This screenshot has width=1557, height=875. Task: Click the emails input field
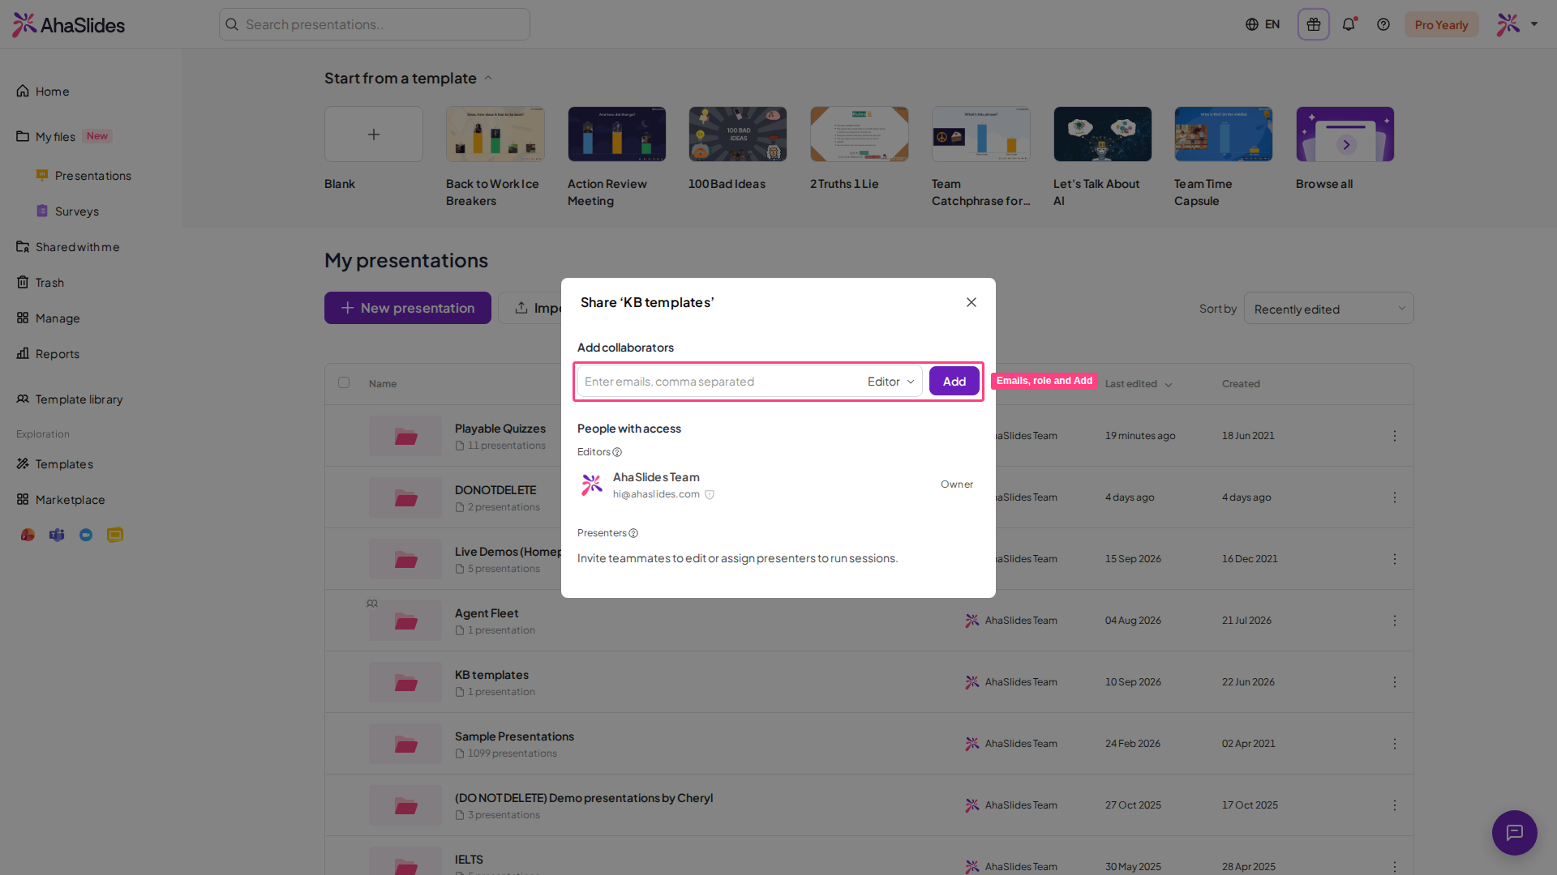coord(720,382)
